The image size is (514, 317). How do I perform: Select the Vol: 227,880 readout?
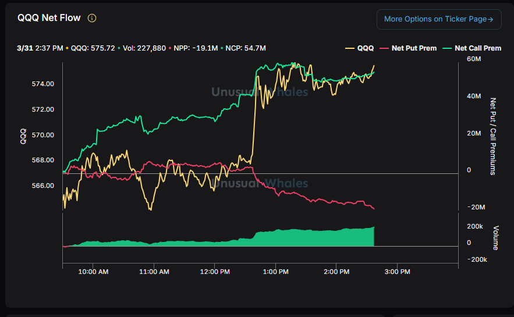coord(144,48)
